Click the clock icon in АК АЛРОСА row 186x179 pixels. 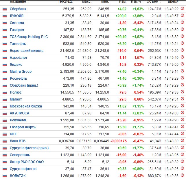[182, 113]
